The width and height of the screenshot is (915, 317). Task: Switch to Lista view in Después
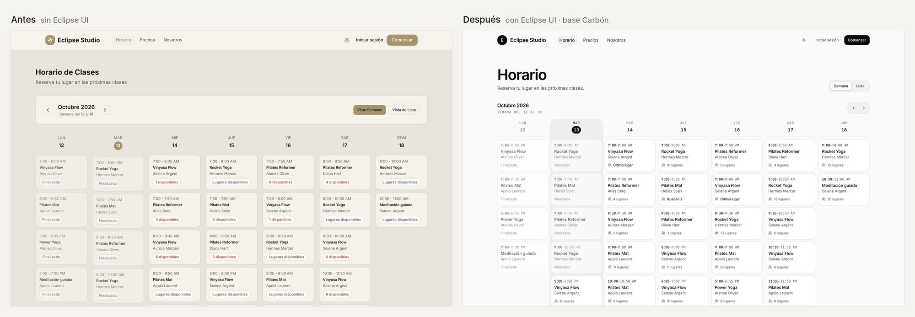860,86
